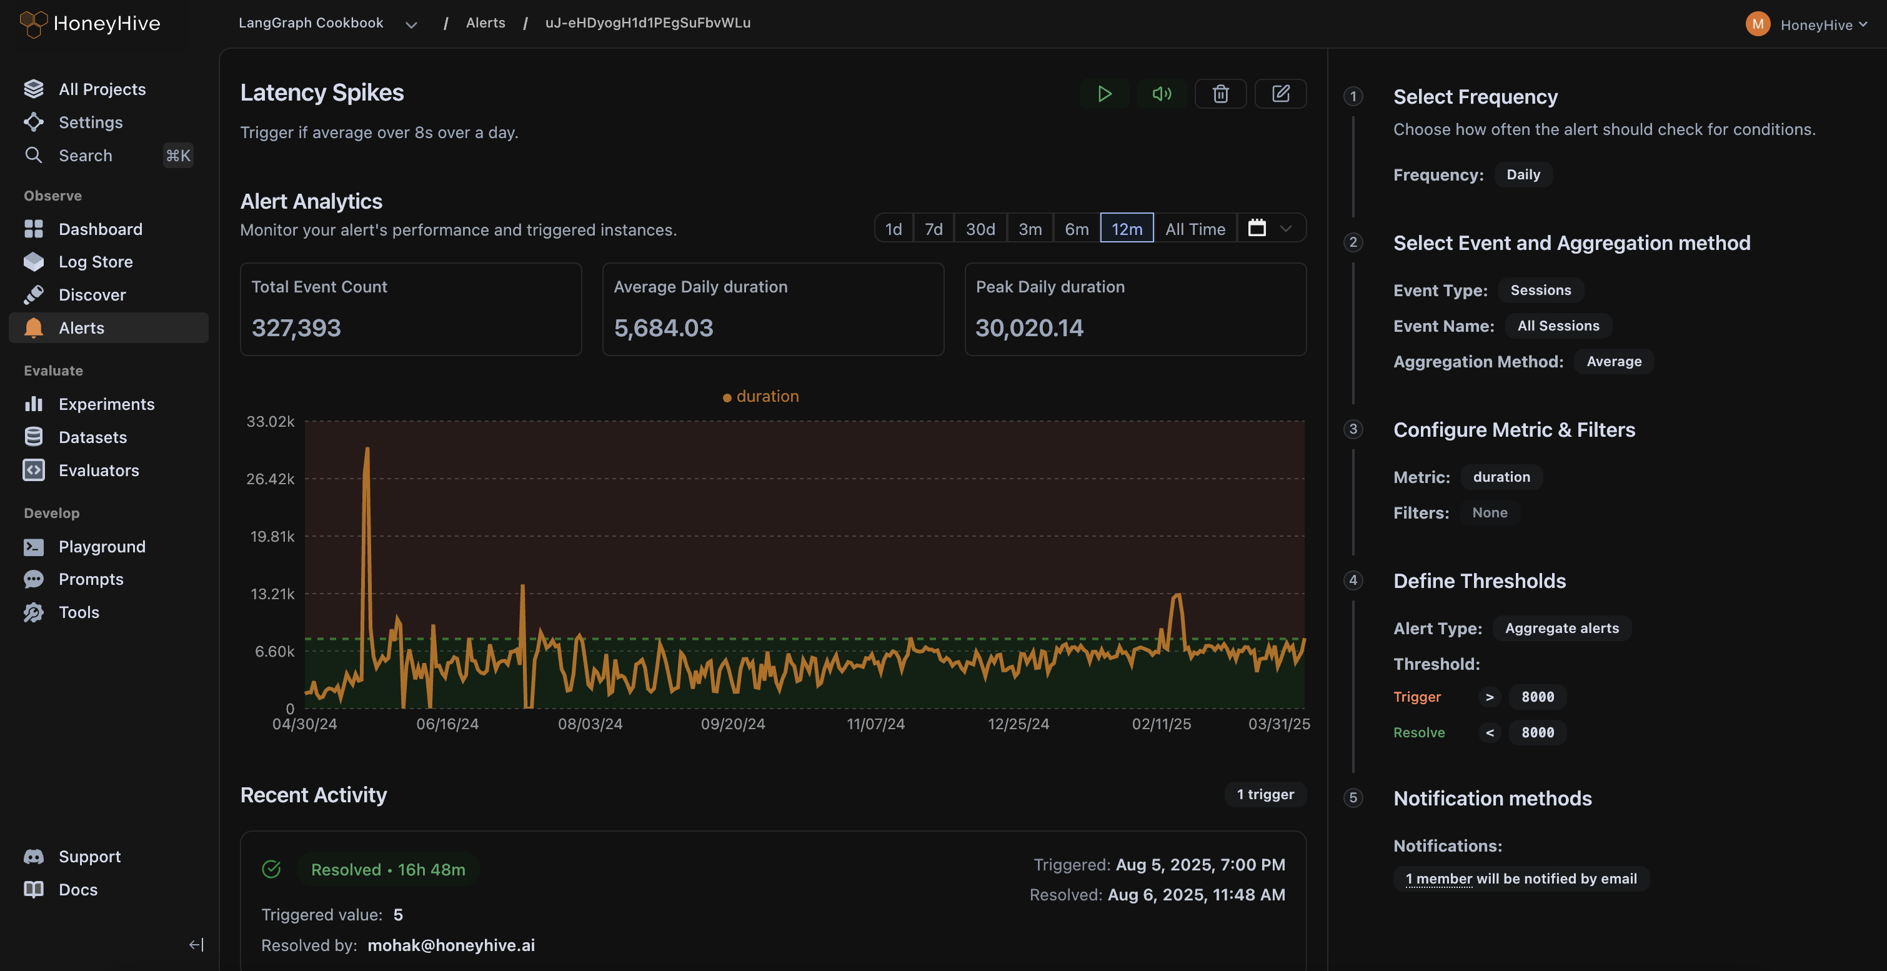Viewport: 1887px width, 971px height.
Task: Click the Alerts breadcrumb link
Action: coord(485,22)
